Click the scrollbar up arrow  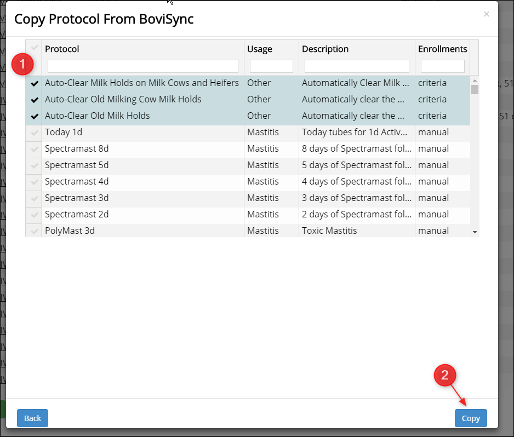(x=475, y=81)
